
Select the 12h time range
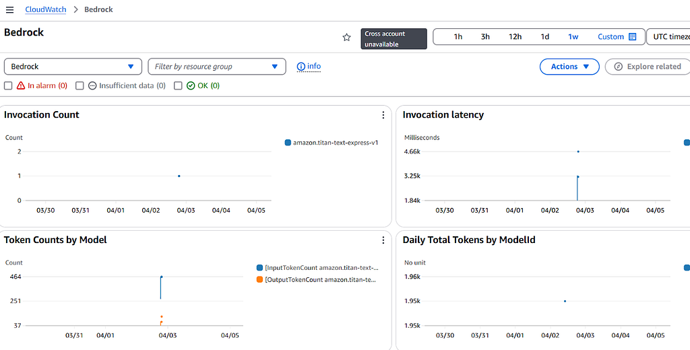(x=515, y=36)
